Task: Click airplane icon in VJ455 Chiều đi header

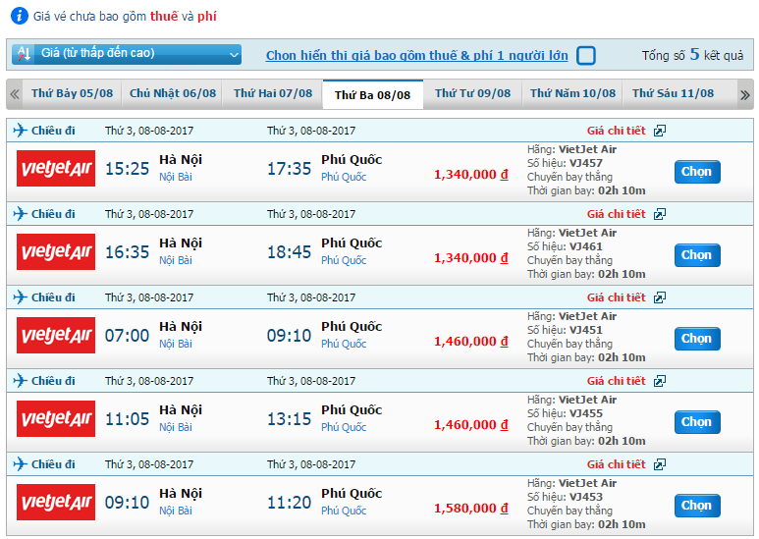Action: (x=20, y=380)
